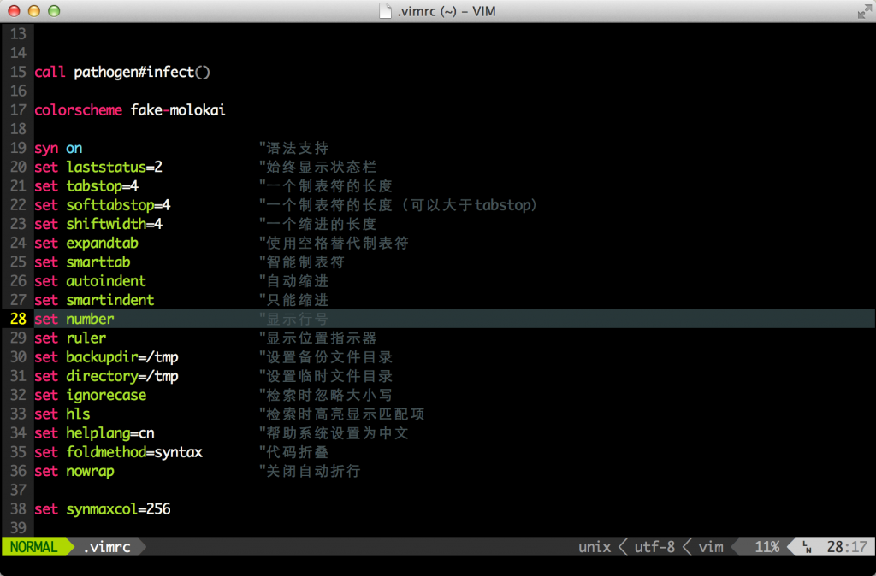Click "set hls" setting
Screen dimensions: 876x576
click(x=62, y=414)
